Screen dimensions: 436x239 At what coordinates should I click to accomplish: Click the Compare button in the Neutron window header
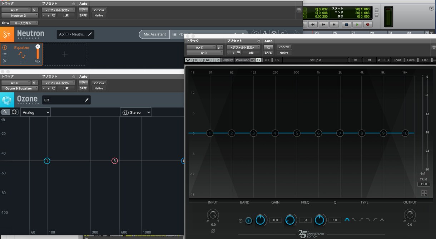point(66,15)
